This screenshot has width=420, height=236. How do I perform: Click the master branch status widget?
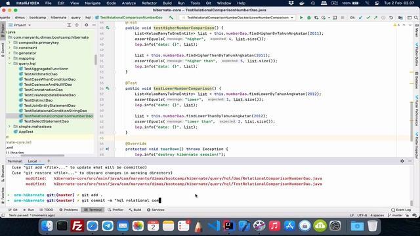click(395, 215)
